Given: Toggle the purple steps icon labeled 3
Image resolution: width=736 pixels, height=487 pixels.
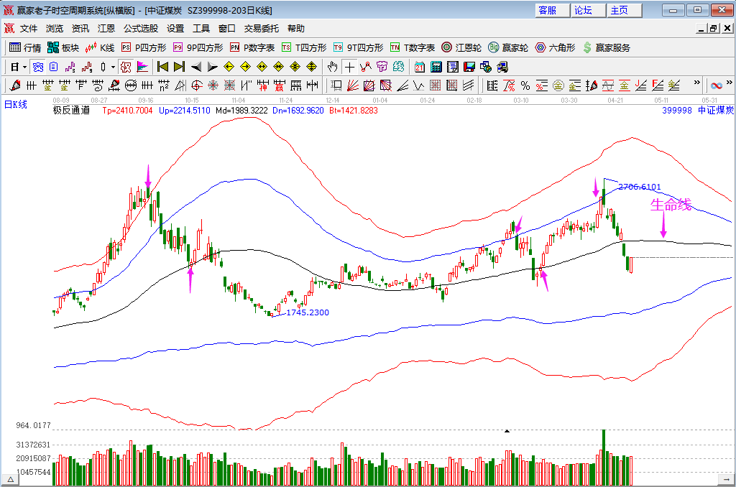Looking at the screenshot, I should pyautogui.click(x=70, y=67).
